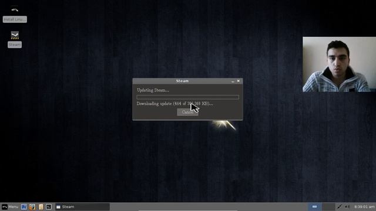Open the network connection tray icon

[x=339, y=207]
